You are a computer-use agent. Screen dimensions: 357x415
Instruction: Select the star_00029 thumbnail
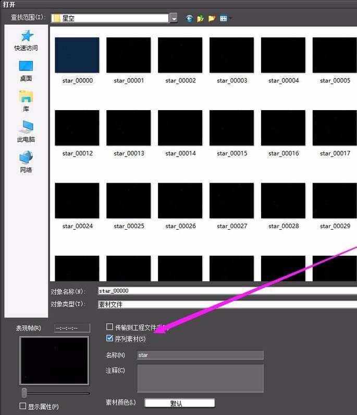click(335, 200)
